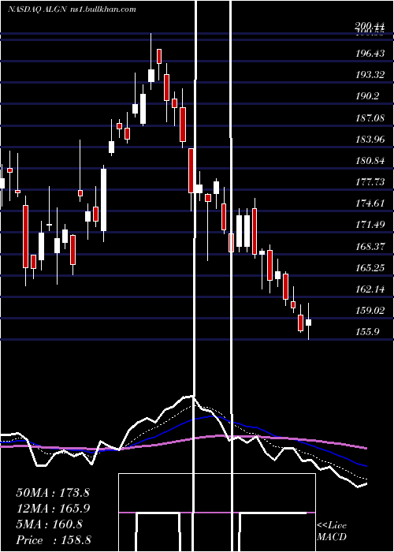This screenshot has width=394, height=552.
Task: Click the Price : 158.8 value
Action: tap(54, 540)
